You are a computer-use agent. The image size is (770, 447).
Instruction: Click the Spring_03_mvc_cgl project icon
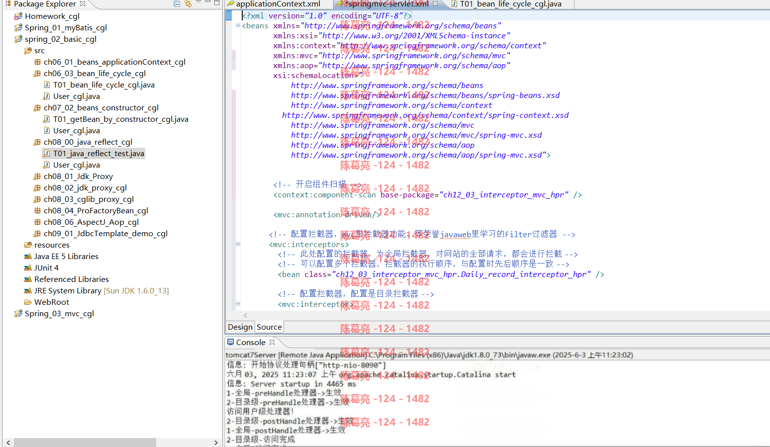coord(18,313)
